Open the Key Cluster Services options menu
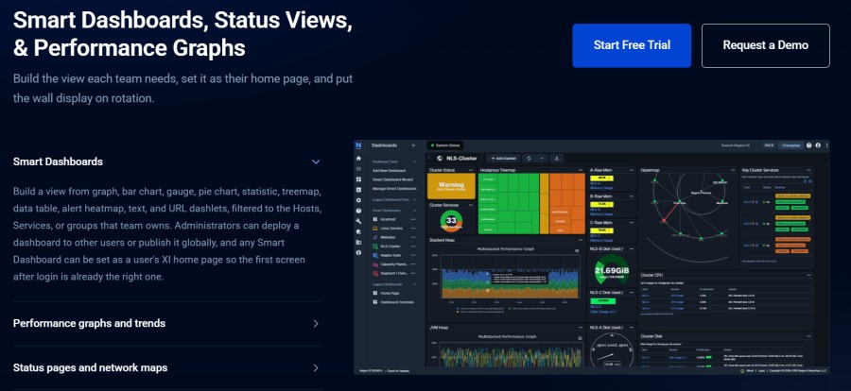Screen dimensions: 851x391 pyautogui.click(x=808, y=170)
